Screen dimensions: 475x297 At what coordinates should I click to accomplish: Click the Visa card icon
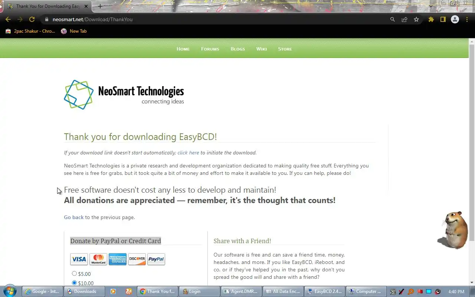pos(79,259)
